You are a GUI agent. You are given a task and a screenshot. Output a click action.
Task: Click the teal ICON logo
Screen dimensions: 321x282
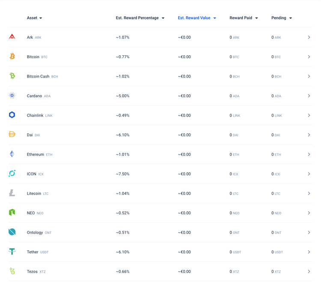tap(12, 174)
